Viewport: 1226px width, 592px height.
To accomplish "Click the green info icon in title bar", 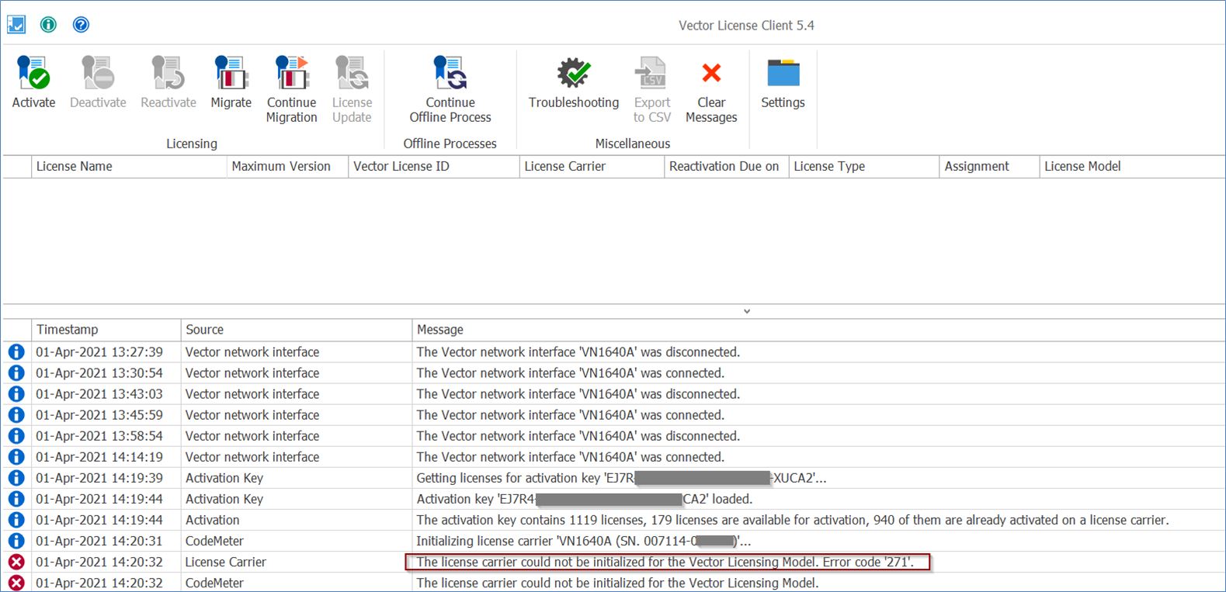I will click(x=48, y=25).
